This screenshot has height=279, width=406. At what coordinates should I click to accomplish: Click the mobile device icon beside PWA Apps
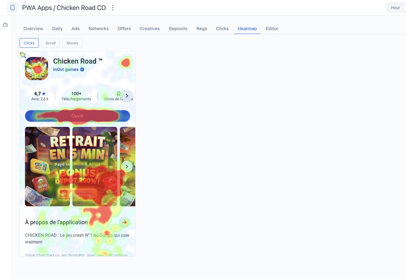click(x=12, y=8)
